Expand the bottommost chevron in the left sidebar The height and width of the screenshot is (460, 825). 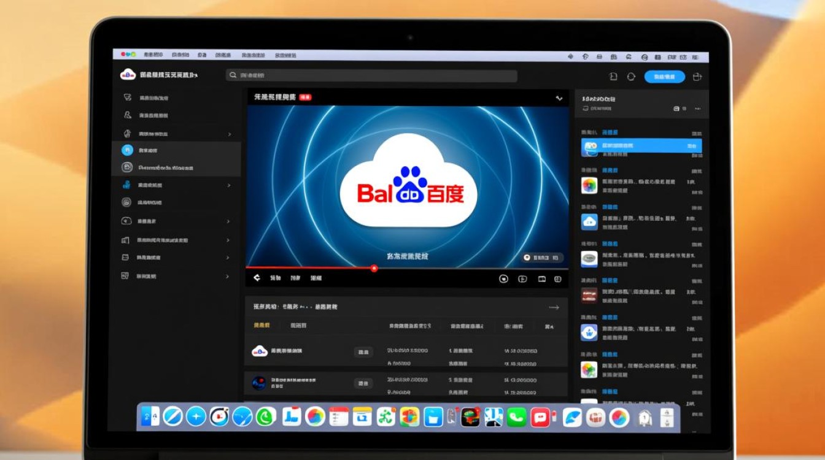point(228,277)
